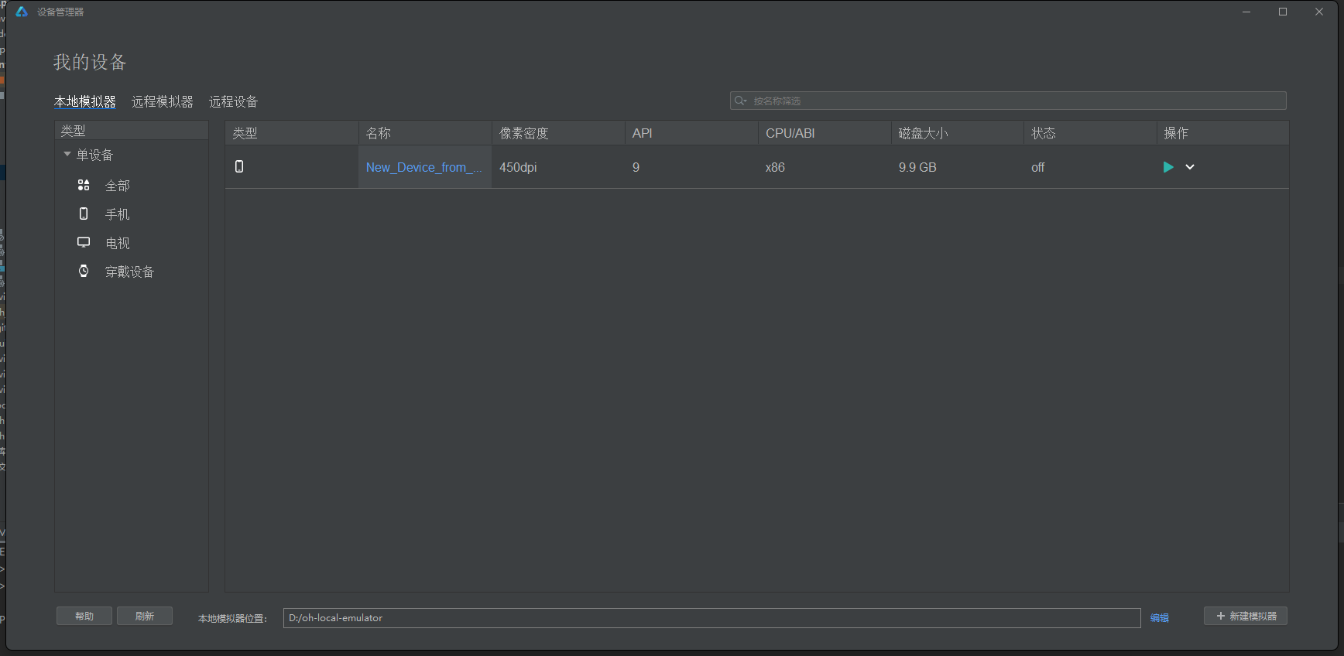Screen dimensions: 1344x656
Task: Click the search magnifier icon
Action: [x=740, y=101]
